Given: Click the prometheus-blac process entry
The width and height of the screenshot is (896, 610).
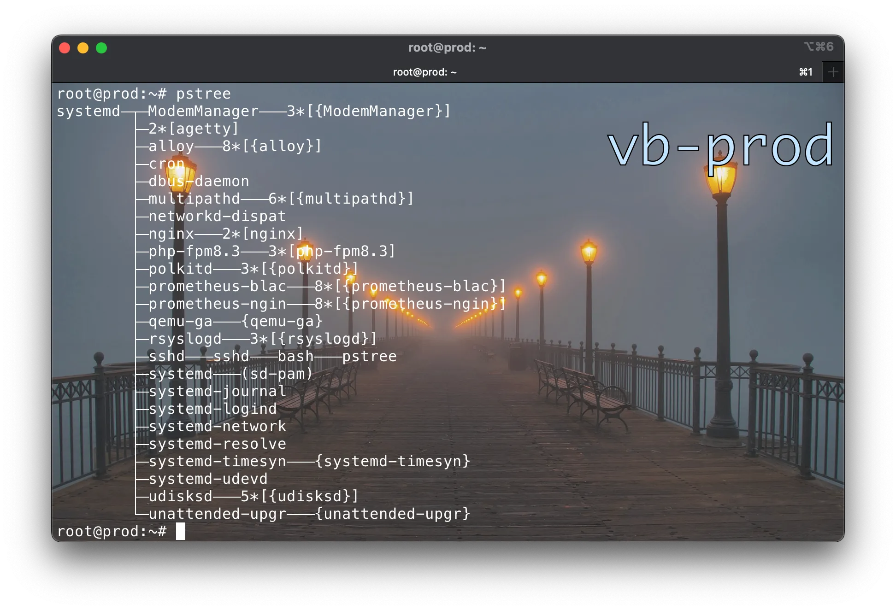Looking at the screenshot, I should click(x=217, y=286).
